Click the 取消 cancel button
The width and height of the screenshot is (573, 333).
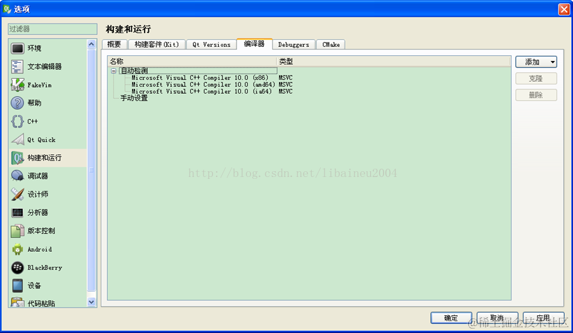497,318
